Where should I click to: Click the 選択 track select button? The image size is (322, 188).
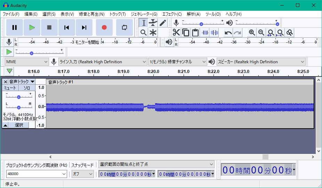pyautogui.click(x=19, y=125)
